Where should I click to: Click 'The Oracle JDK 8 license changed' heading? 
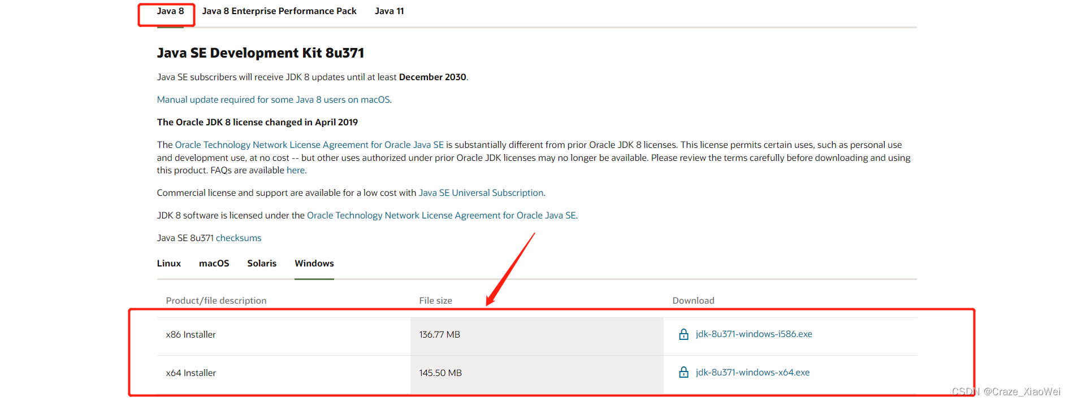click(x=257, y=123)
